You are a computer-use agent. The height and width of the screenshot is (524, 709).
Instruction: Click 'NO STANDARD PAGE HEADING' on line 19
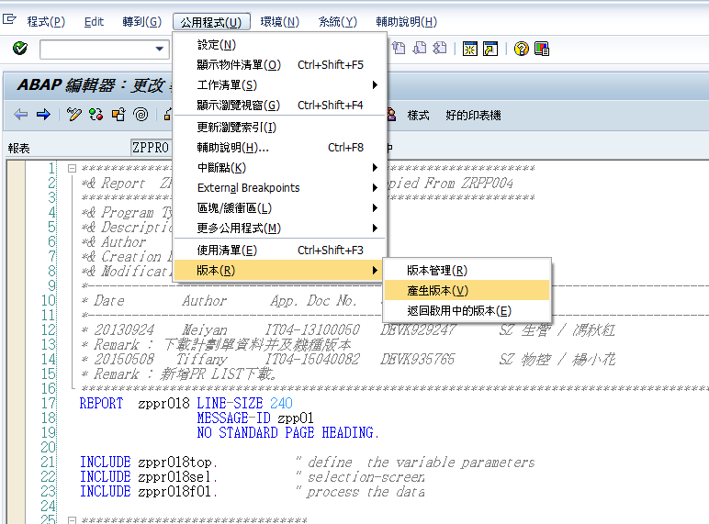285,433
